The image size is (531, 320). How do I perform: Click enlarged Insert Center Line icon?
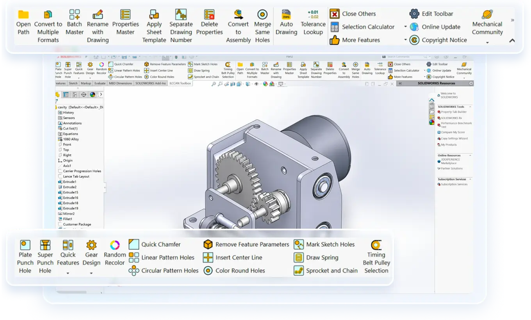208,258
